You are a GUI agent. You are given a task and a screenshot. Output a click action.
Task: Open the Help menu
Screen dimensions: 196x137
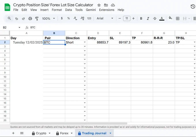coord(121,10)
